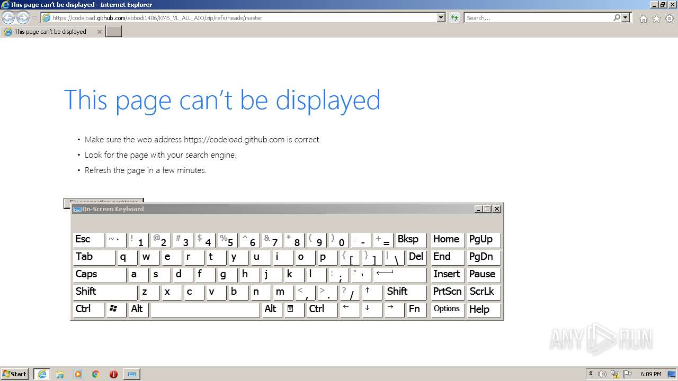
Task: Click the PrtScn key
Action: point(448,292)
